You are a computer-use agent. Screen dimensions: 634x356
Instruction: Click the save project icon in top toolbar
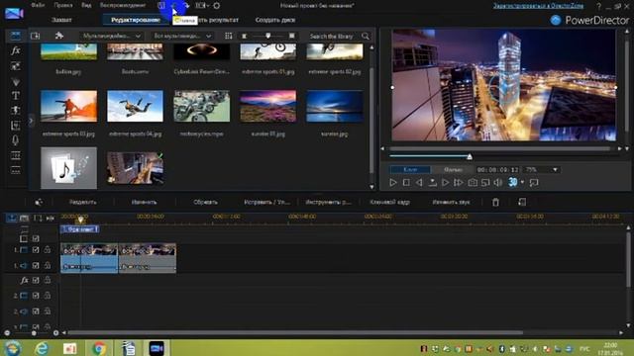(x=161, y=5)
